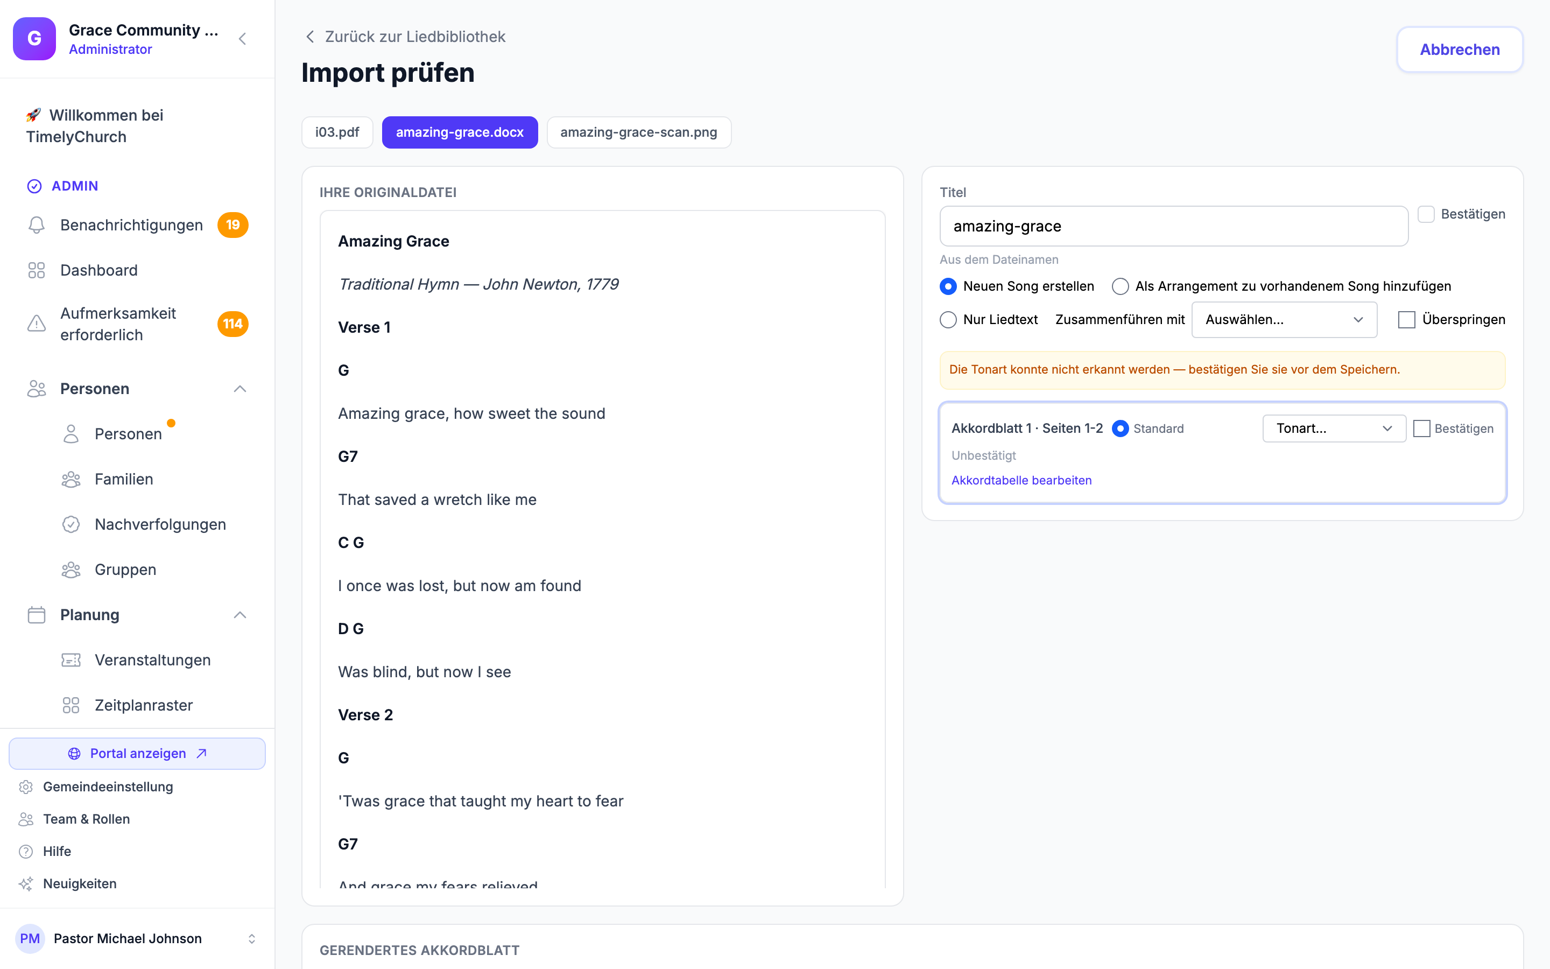
Task: Click the Gemeindeeinstellung gear icon
Action: pyautogui.click(x=26, y=787)
